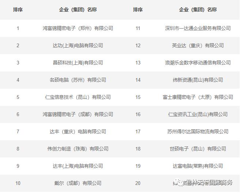Click rank number 2 cell

pyautogui.click(x=18, y=45)
